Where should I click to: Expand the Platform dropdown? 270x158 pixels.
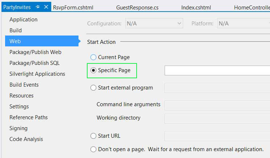pos(244,23)
